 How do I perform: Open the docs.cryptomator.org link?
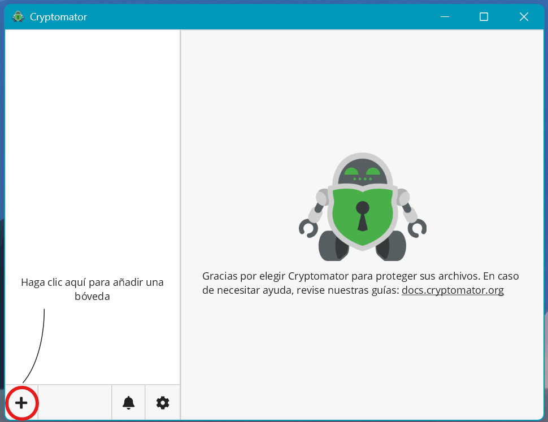coord(453,290)
